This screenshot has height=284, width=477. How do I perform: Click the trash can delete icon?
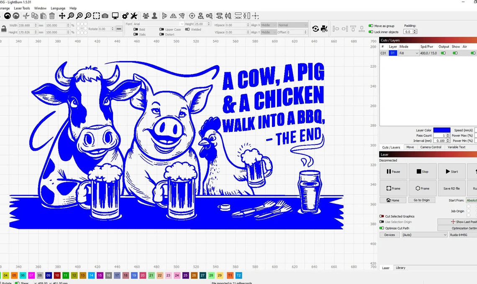pyautogui.click(x=52, y=16)
